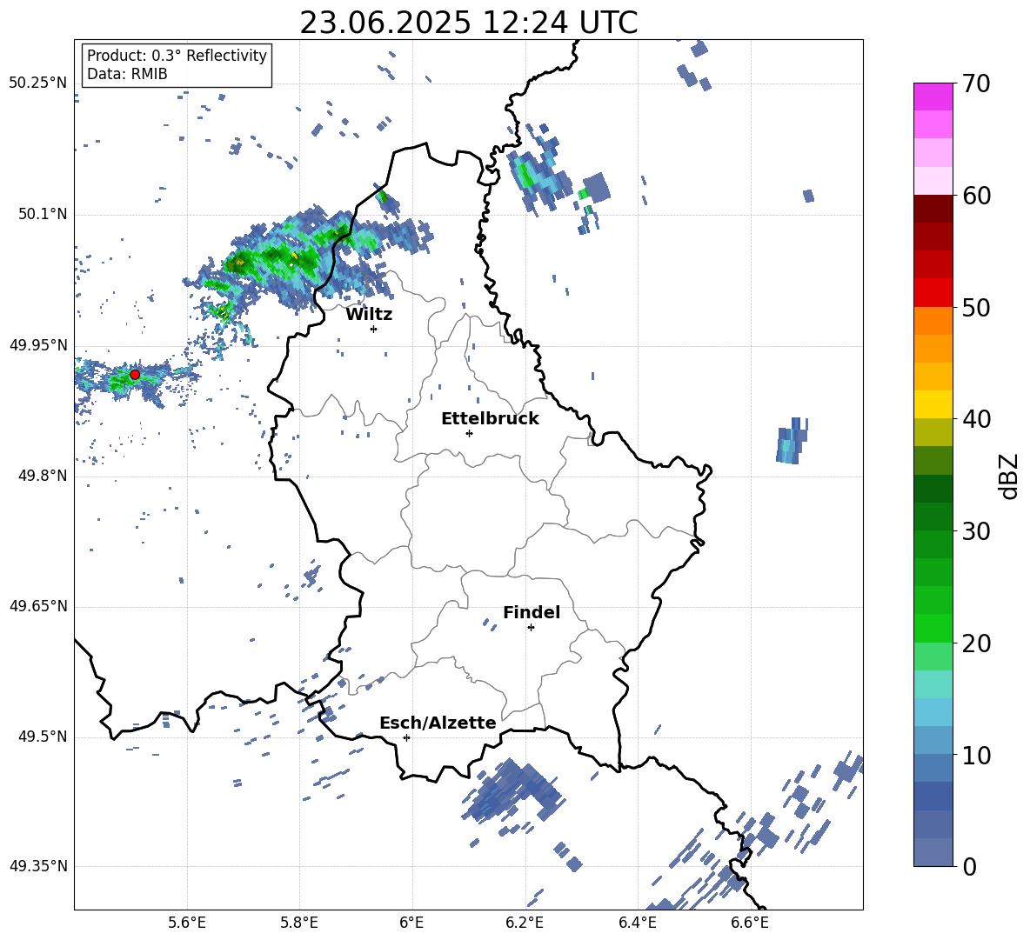
Task: Click the Ettelbruck station cross marker
Action: (x=469, y=433)
